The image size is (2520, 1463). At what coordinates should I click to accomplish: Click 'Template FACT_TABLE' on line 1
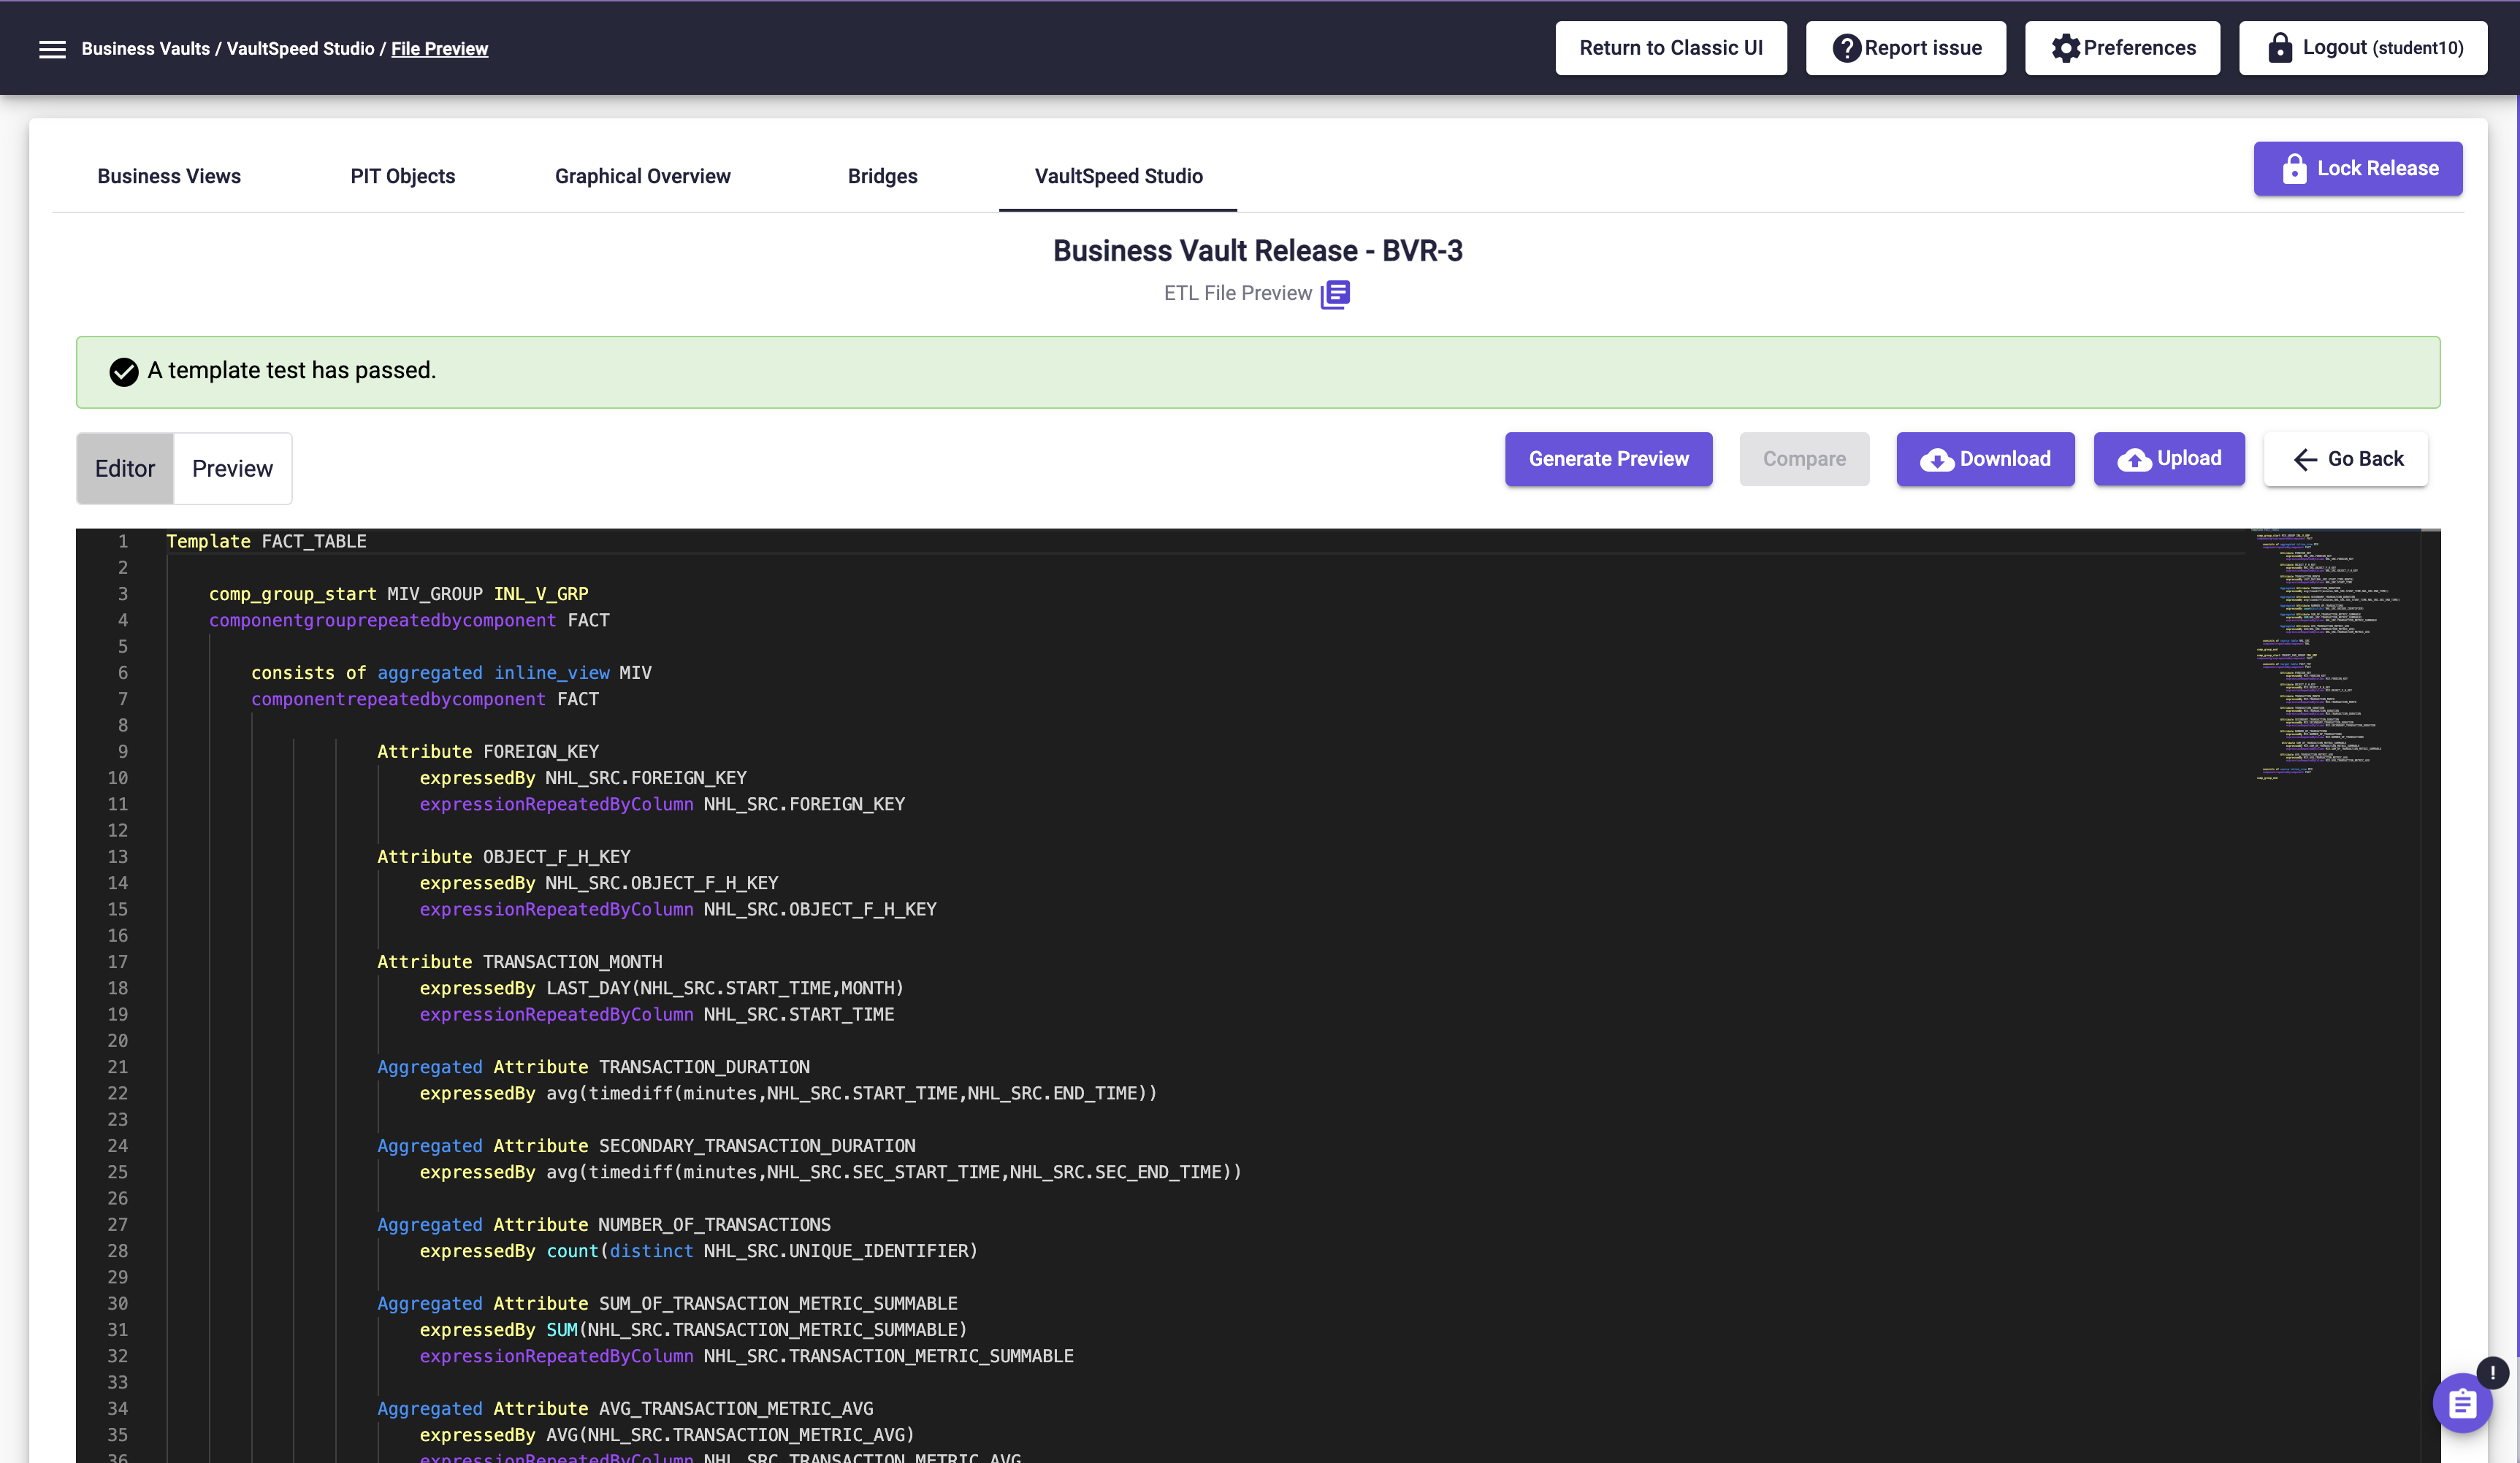tap(266, 542)
